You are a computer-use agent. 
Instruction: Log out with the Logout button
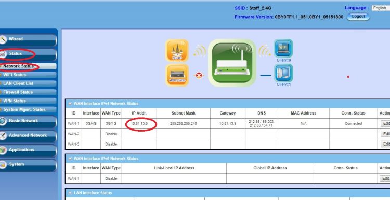coord(358,17)
